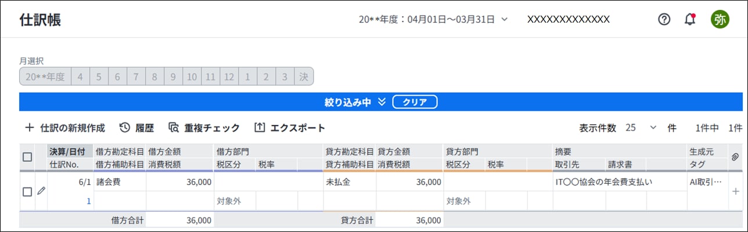Run 重複チェック duplicate check

tap(204, 128)
